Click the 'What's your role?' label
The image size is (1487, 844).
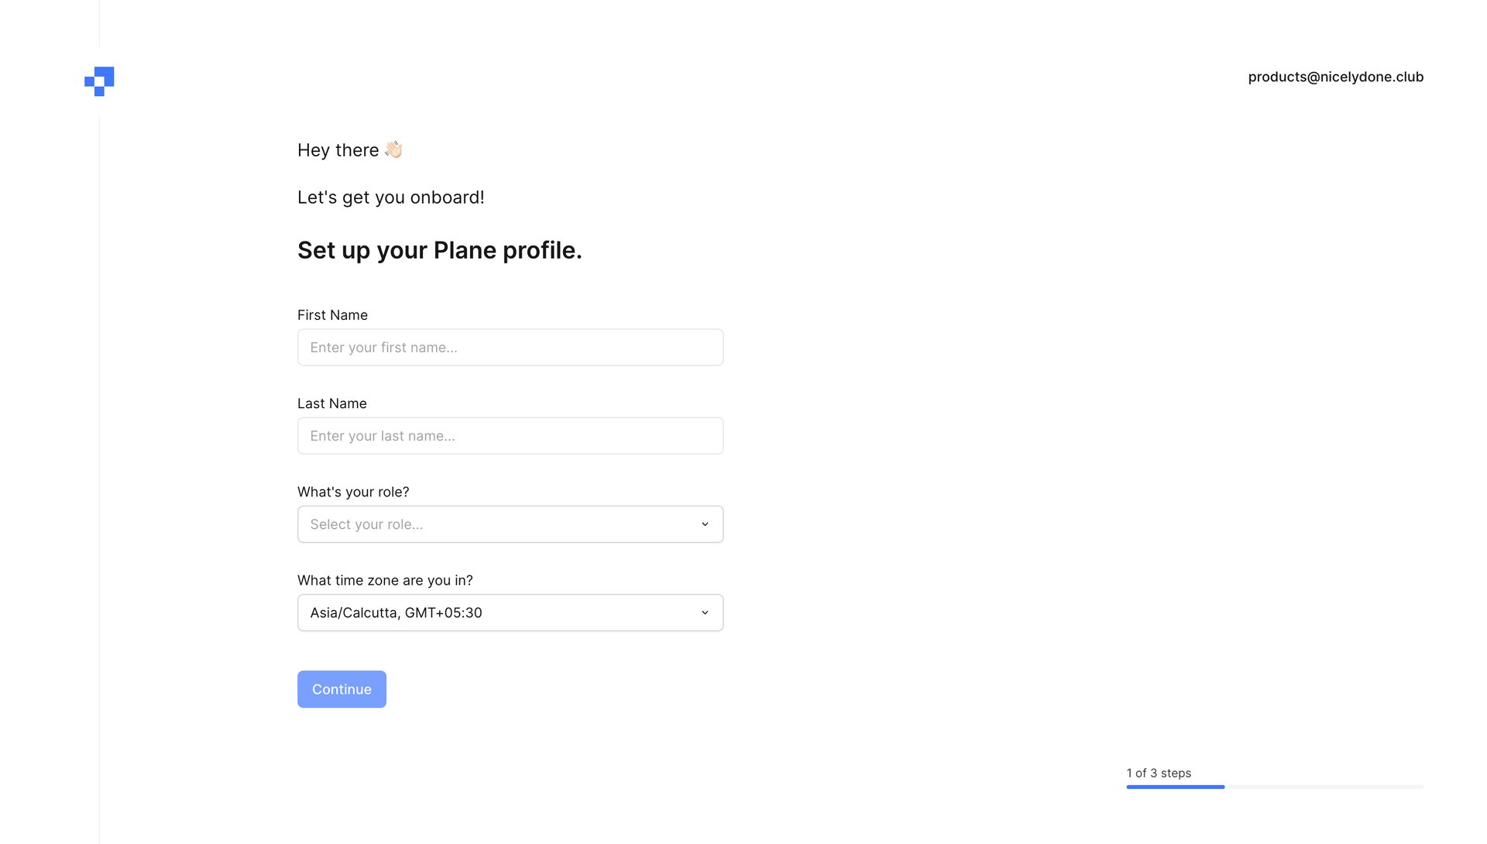point(353,492)
